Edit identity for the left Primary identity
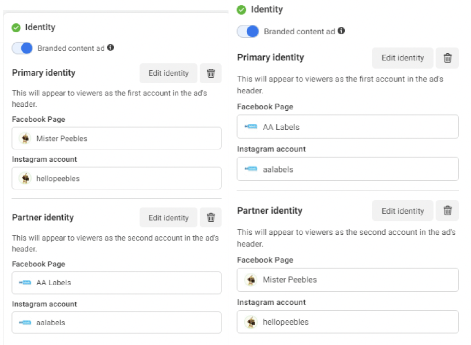This screenshot has height=345, width=471. [x=168, y=73]
